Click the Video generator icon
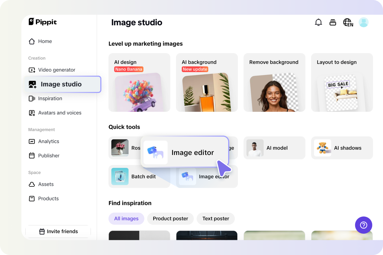Image resolution: width=383 pixels, height=255 pixels. point(32,70)
